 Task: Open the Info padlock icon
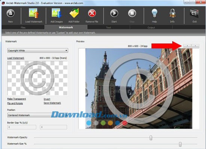(x=172, y=13)
